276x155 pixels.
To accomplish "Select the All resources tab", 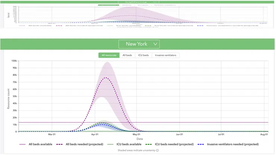I will pyautogui.click(x=109, y=55).
